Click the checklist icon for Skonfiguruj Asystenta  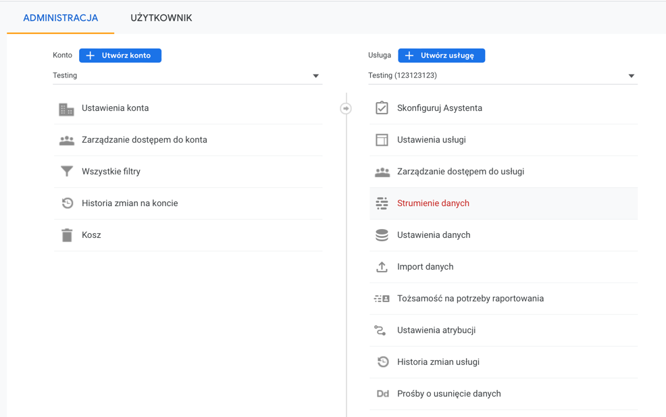click(382, 108)
